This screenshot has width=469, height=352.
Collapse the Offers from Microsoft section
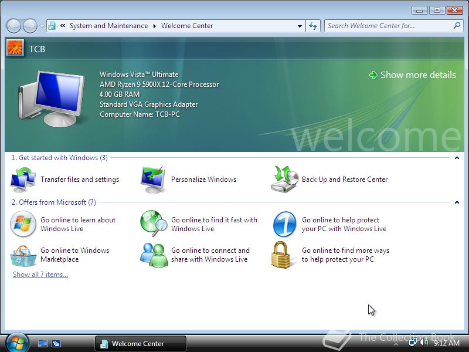pos(457,202)
